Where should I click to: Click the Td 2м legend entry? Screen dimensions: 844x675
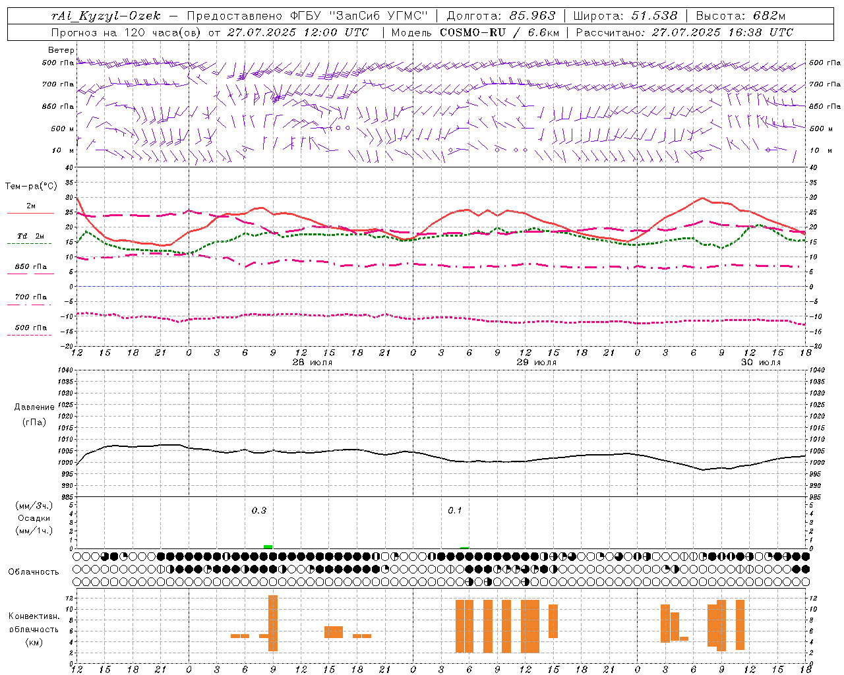click(x=30, y=236)
